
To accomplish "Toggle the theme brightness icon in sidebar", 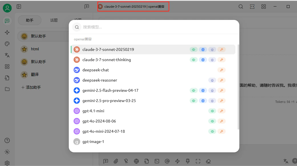I will [x=7, y=152].
